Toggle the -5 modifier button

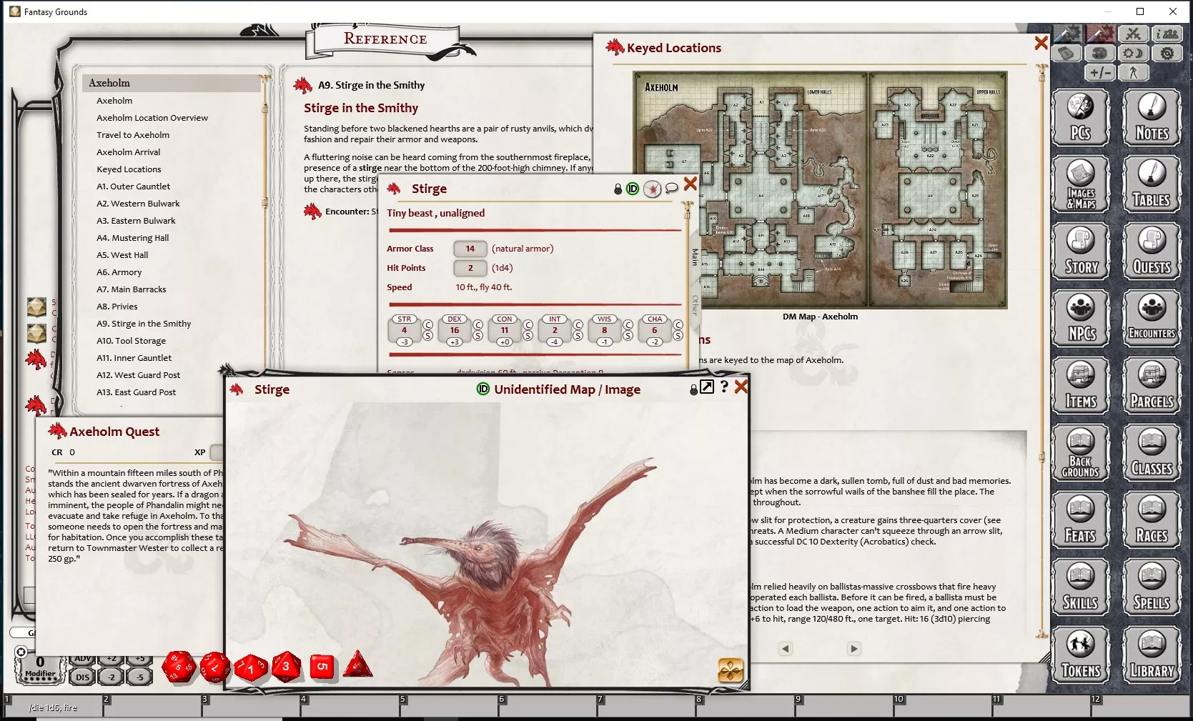[139, 677]
